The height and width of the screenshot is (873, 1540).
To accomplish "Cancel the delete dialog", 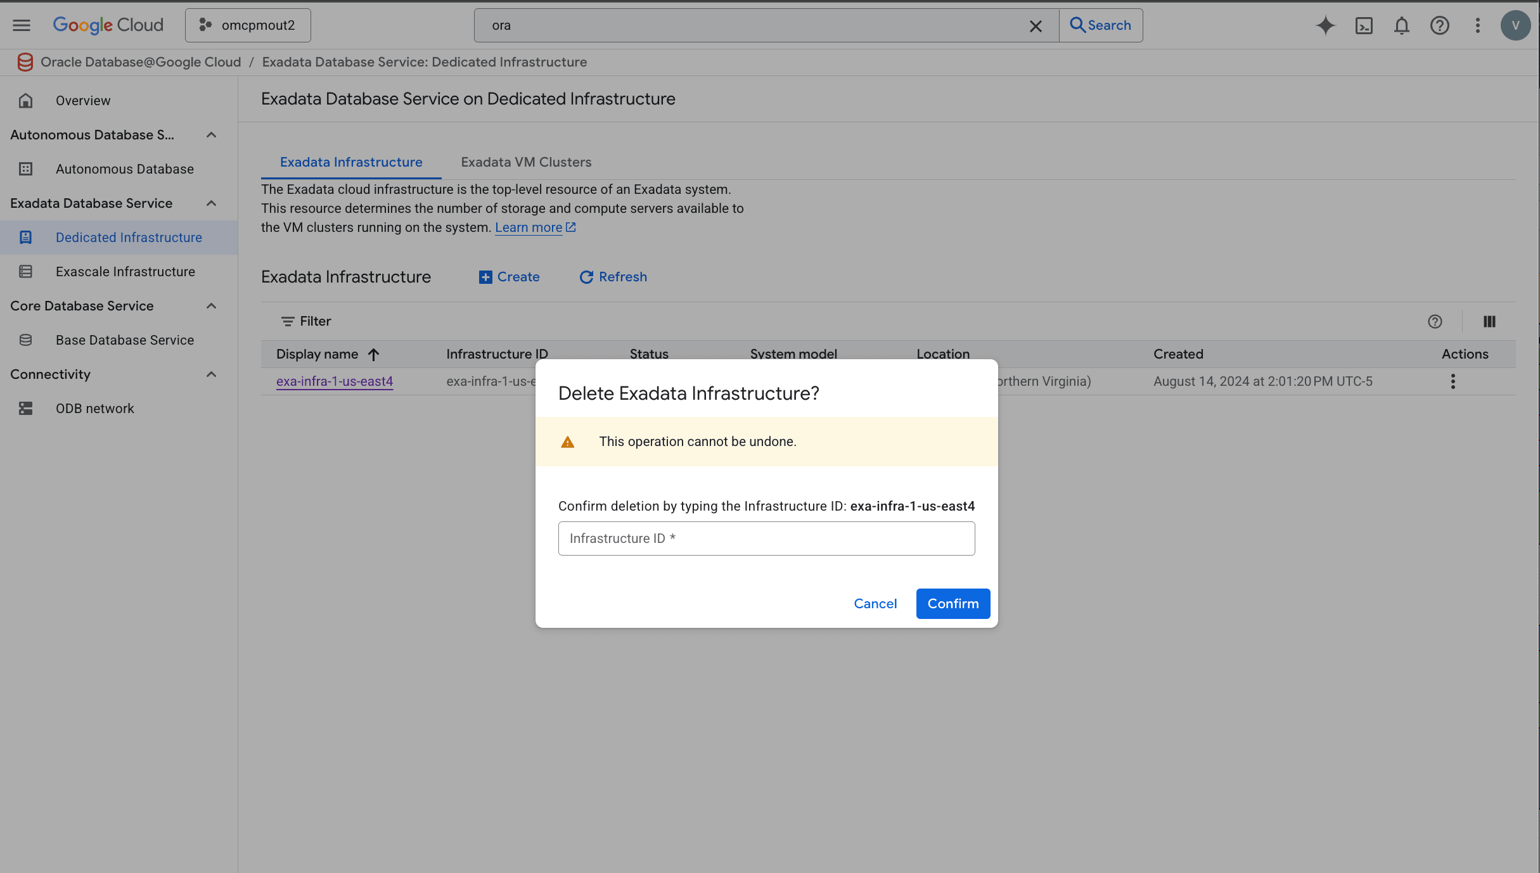I will click(x=875, y=604).
